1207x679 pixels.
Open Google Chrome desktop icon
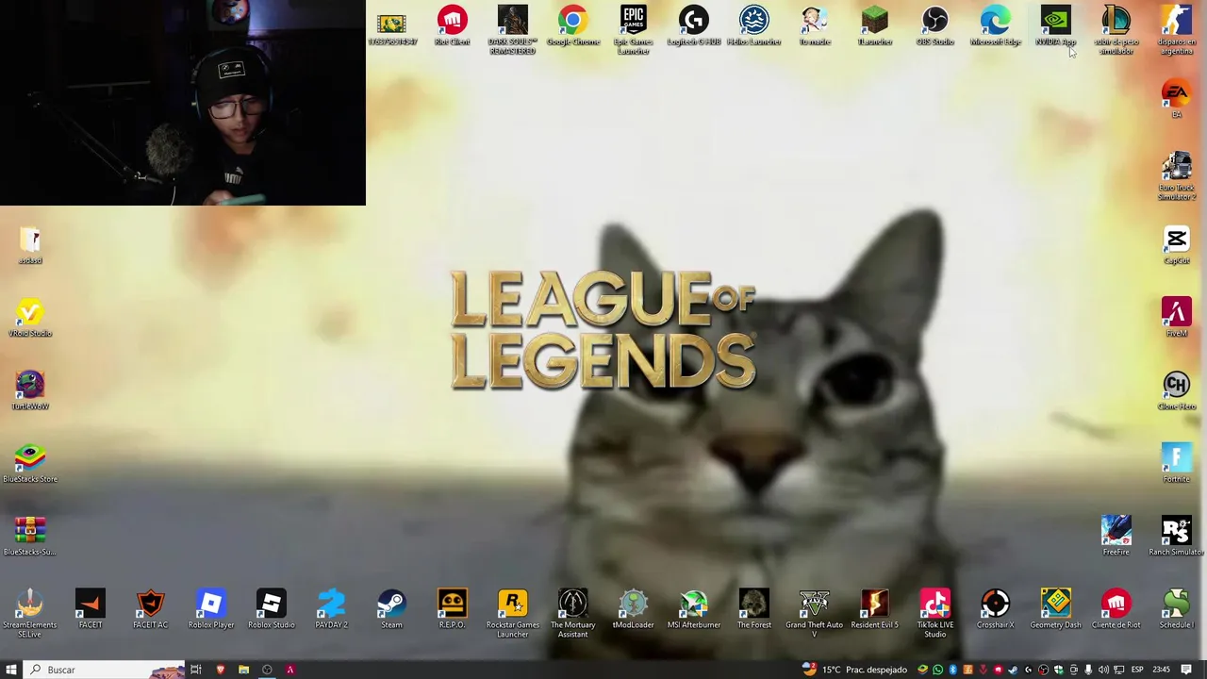pos(572,25)
